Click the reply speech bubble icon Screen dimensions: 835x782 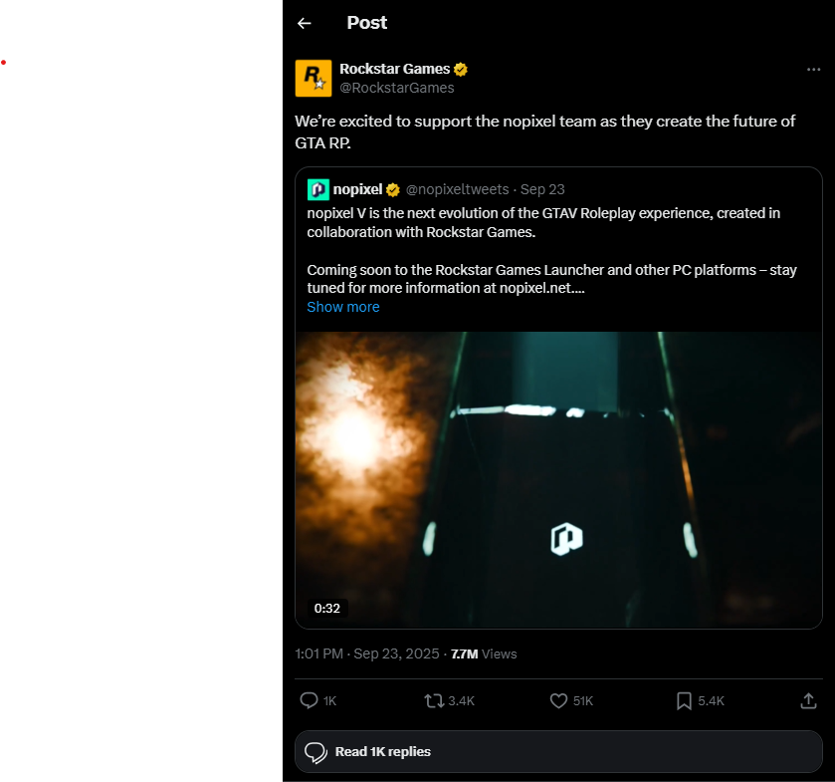click(309, 701)
